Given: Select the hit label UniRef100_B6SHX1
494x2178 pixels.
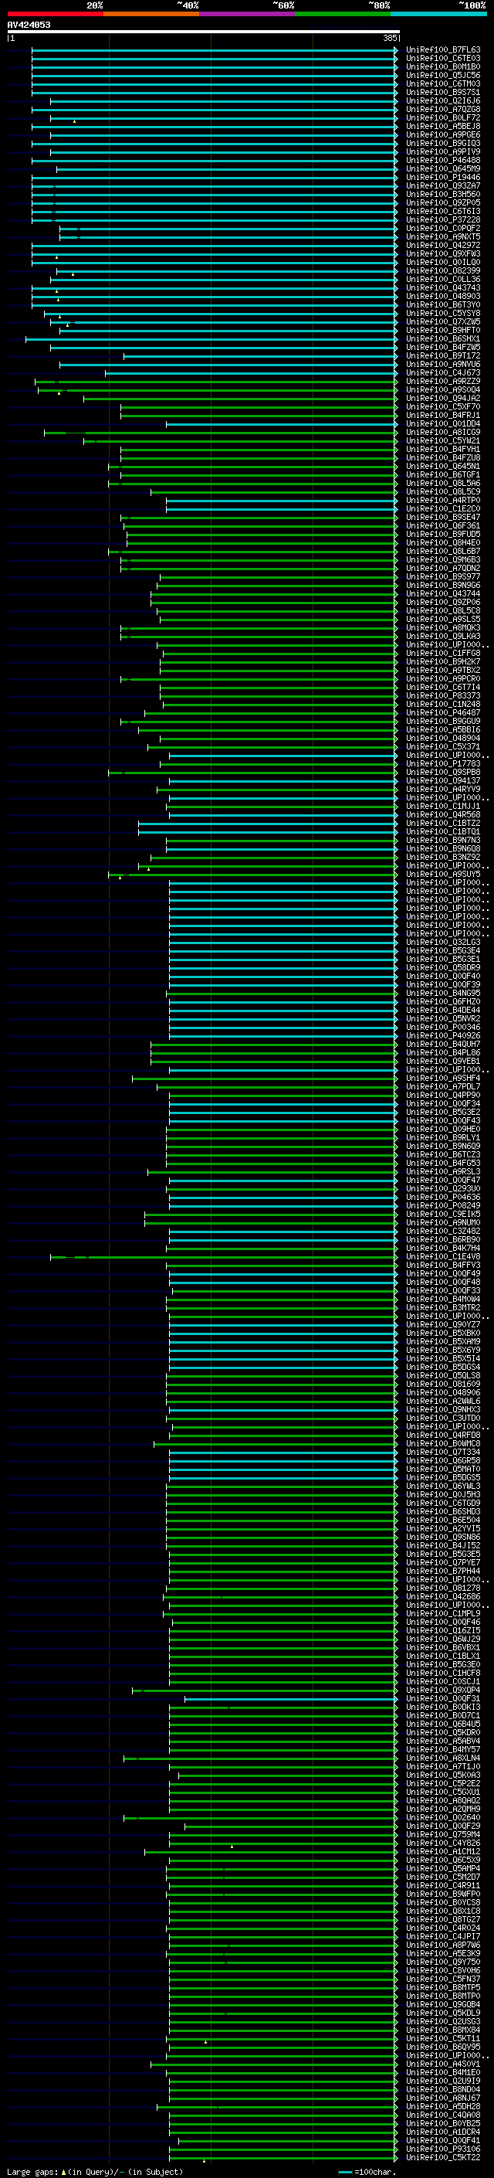Looking at the screenshot, I should tap(442, 338).
